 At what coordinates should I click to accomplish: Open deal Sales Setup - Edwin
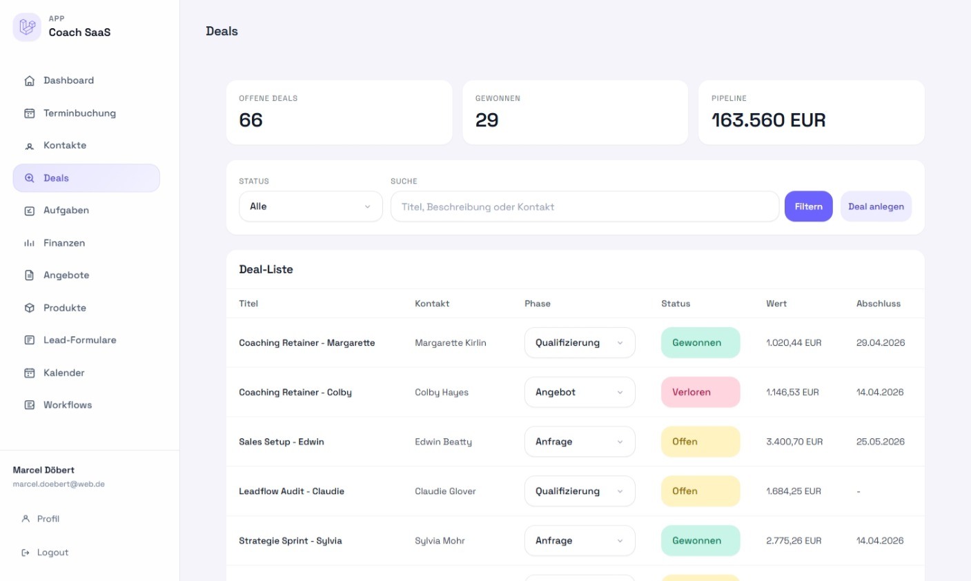[x=282, y=442]
